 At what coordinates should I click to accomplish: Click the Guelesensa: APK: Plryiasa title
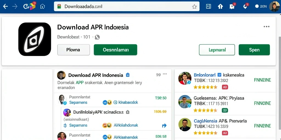(219, 98)
